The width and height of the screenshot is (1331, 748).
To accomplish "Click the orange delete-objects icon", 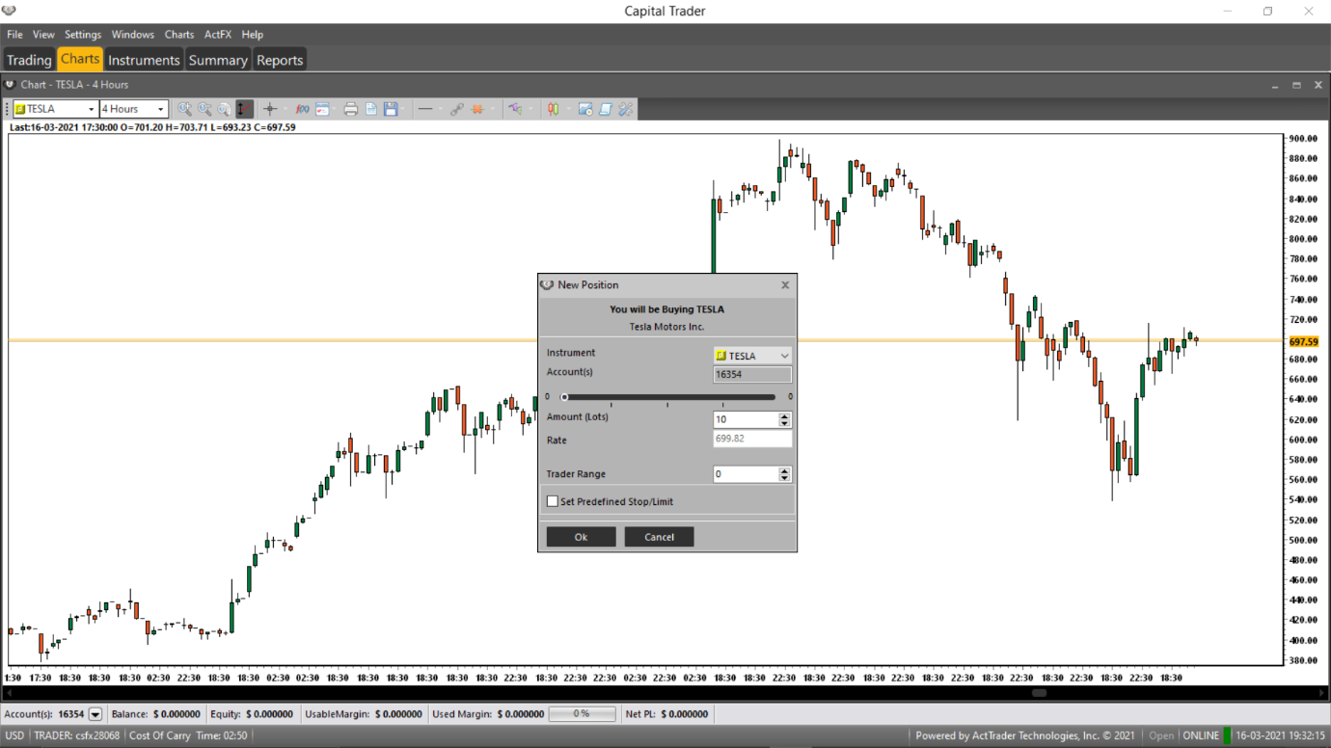I will pyautogui.click(x=477, y=109).
